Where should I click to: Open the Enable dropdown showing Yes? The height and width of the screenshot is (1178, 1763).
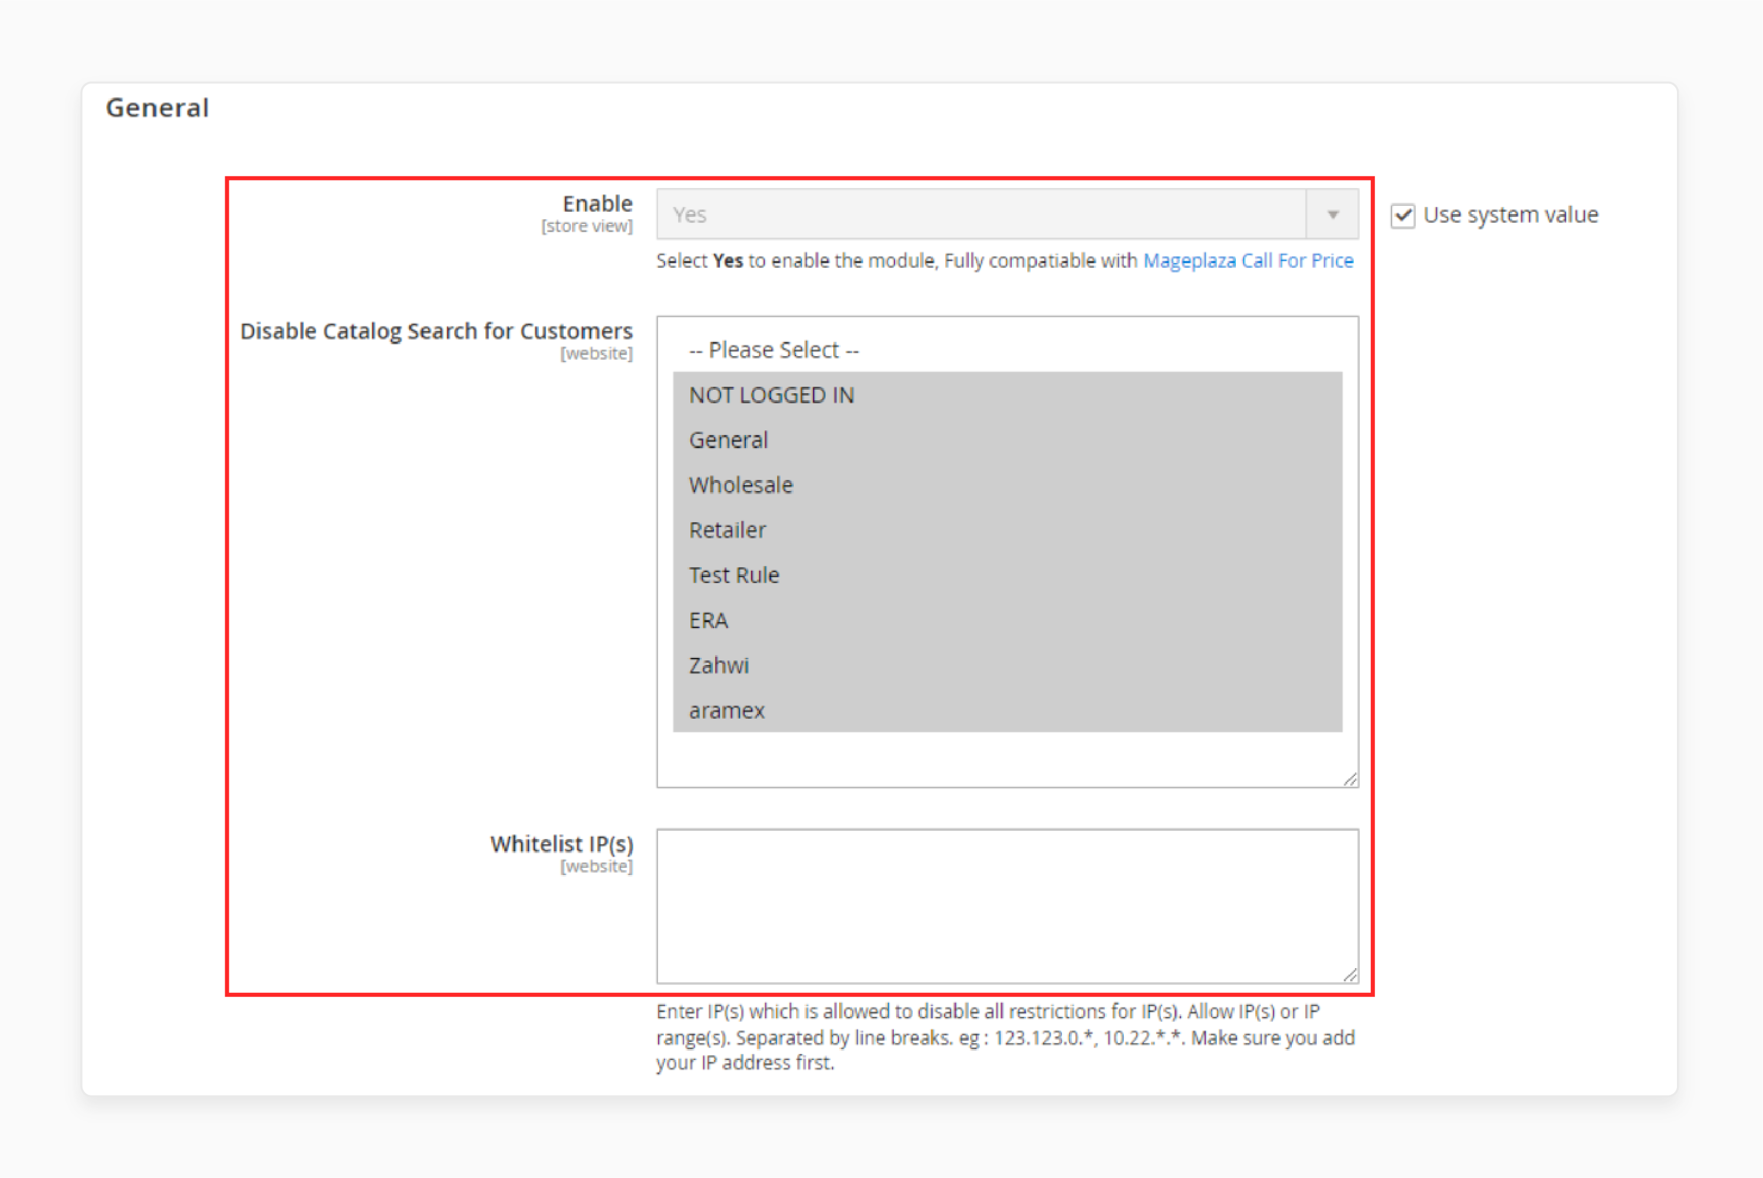(x=1007, y=214)
